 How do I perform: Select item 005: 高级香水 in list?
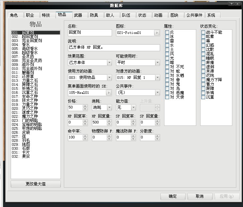(x=35, y=49)
